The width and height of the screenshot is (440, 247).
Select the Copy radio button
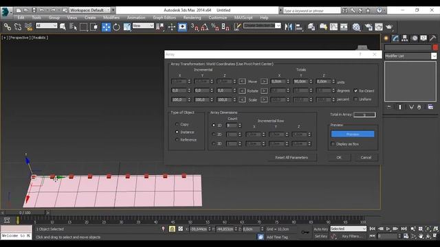177,124
